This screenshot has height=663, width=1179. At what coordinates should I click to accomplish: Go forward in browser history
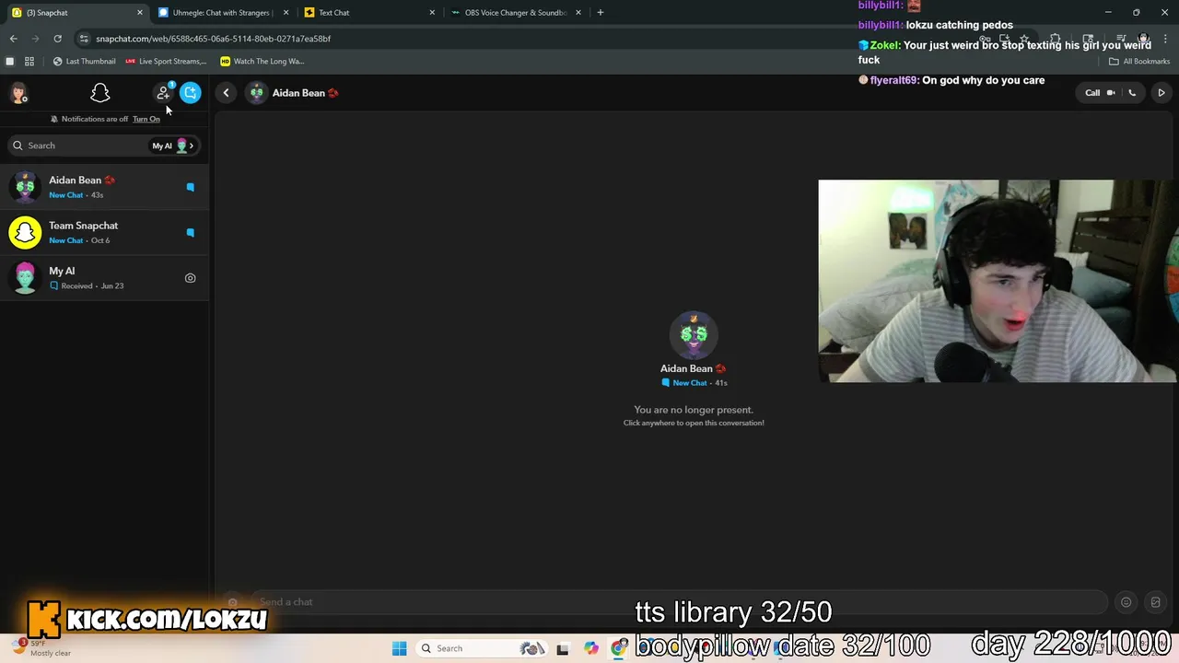[35, 39]
